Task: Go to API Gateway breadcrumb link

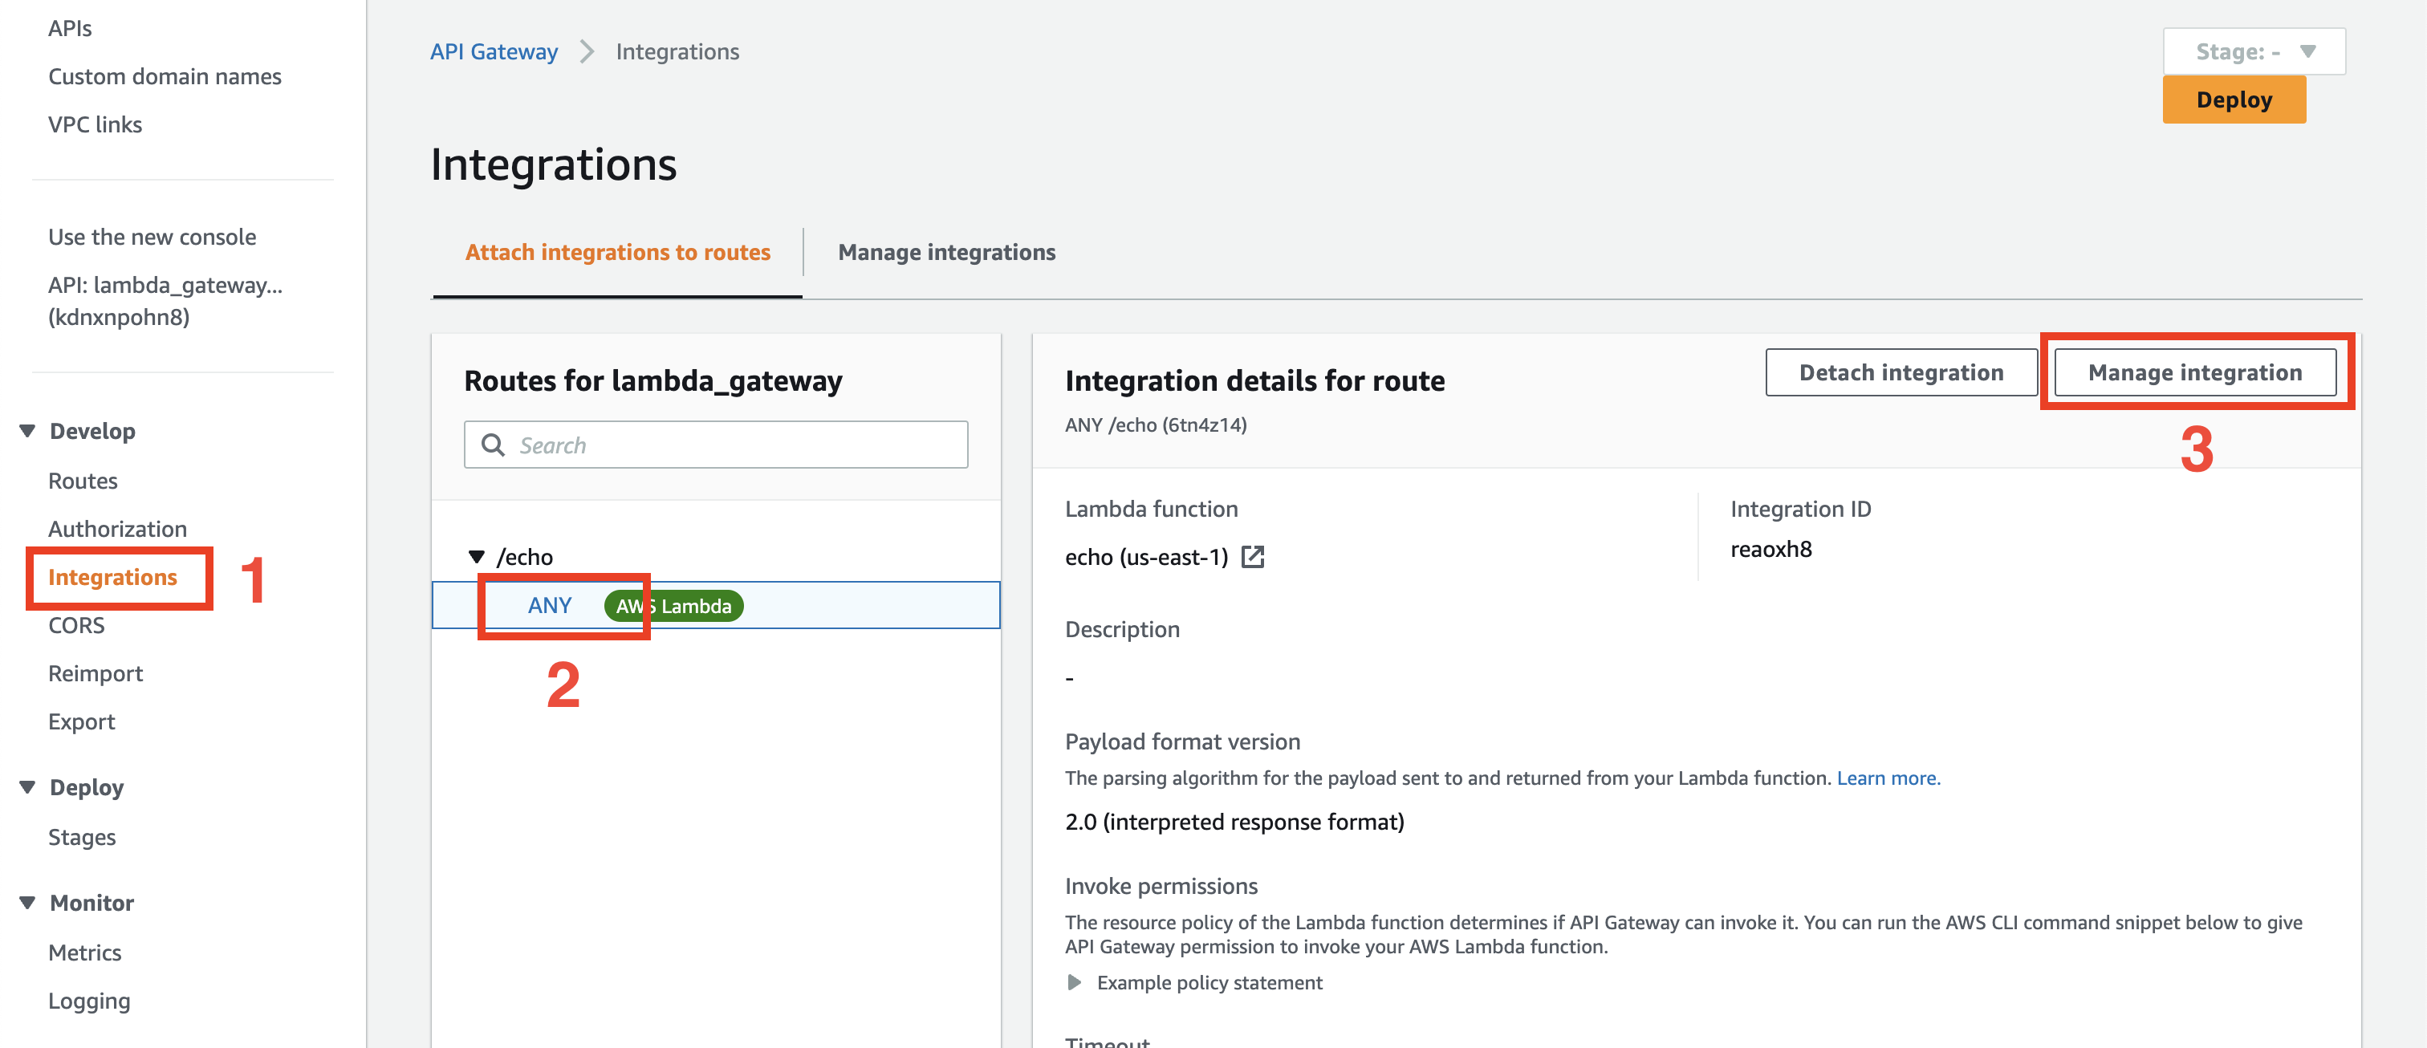Action: click(x=494, y=52)
